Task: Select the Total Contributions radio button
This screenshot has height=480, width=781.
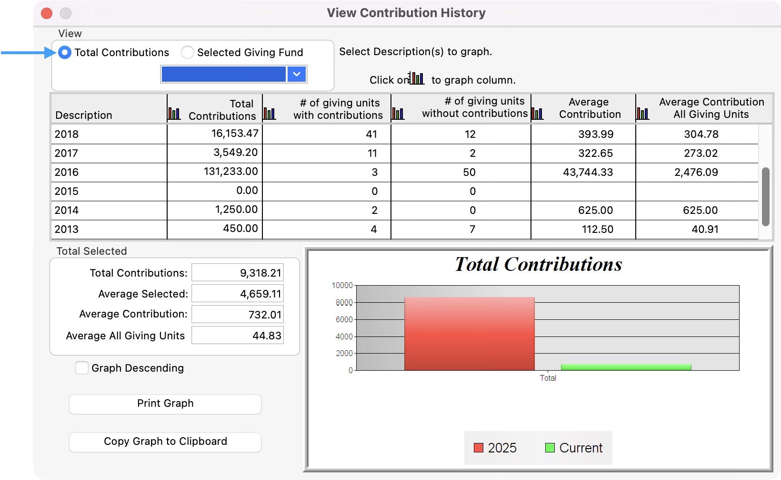Action: [65, 52]
